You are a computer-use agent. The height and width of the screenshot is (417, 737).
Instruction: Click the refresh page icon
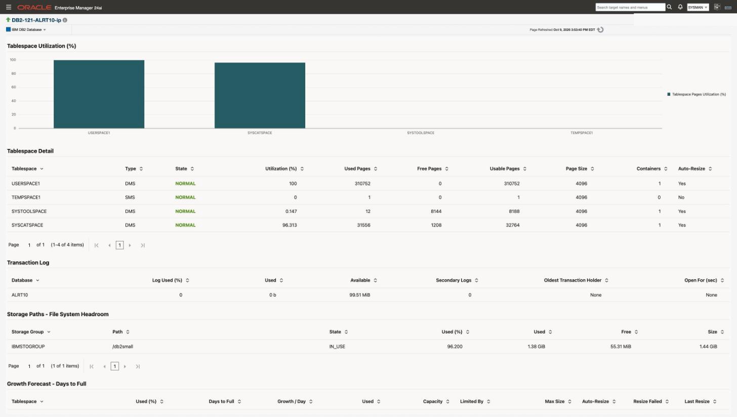[600, 30]
